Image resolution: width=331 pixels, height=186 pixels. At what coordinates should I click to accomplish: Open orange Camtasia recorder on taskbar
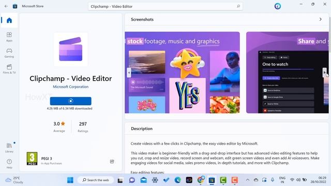point(234,180)
